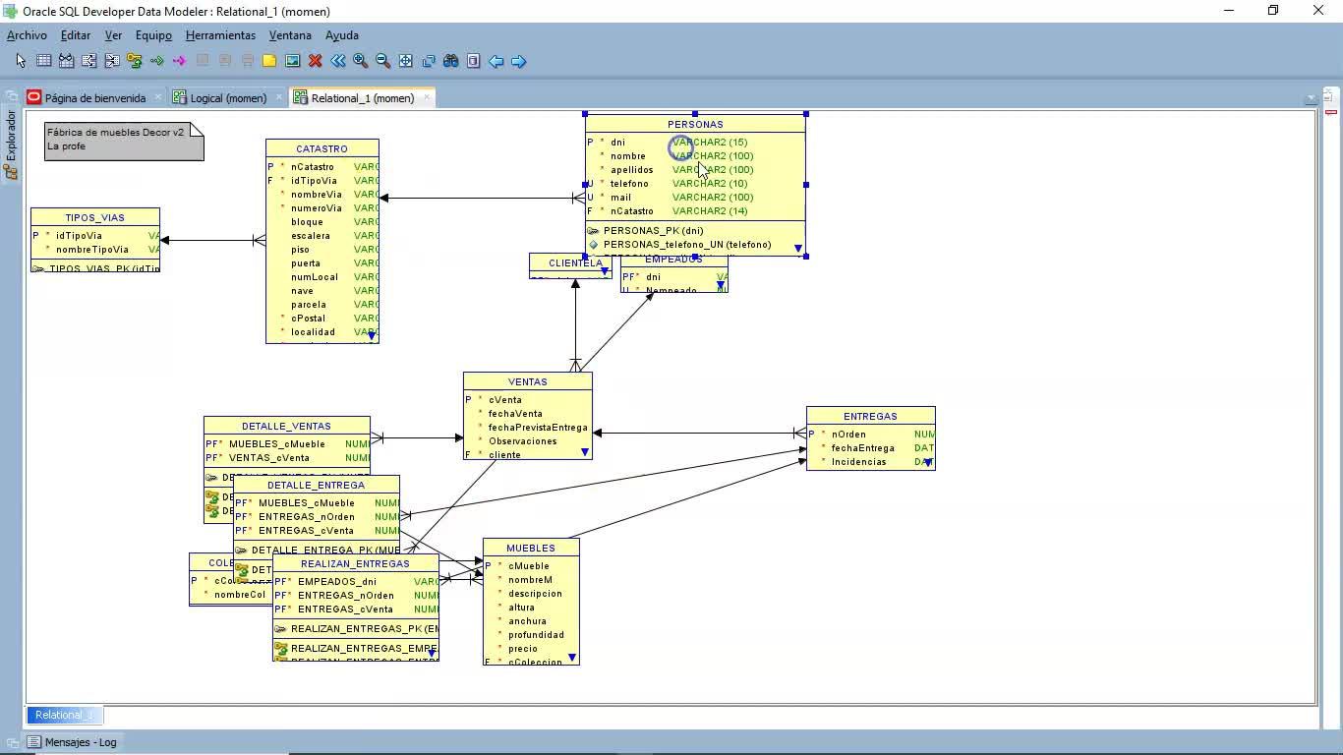The width and height of the screenshot is (1343, 755).
Task: Expand the MUEBLES table down arrow
Action: (571, 658)
